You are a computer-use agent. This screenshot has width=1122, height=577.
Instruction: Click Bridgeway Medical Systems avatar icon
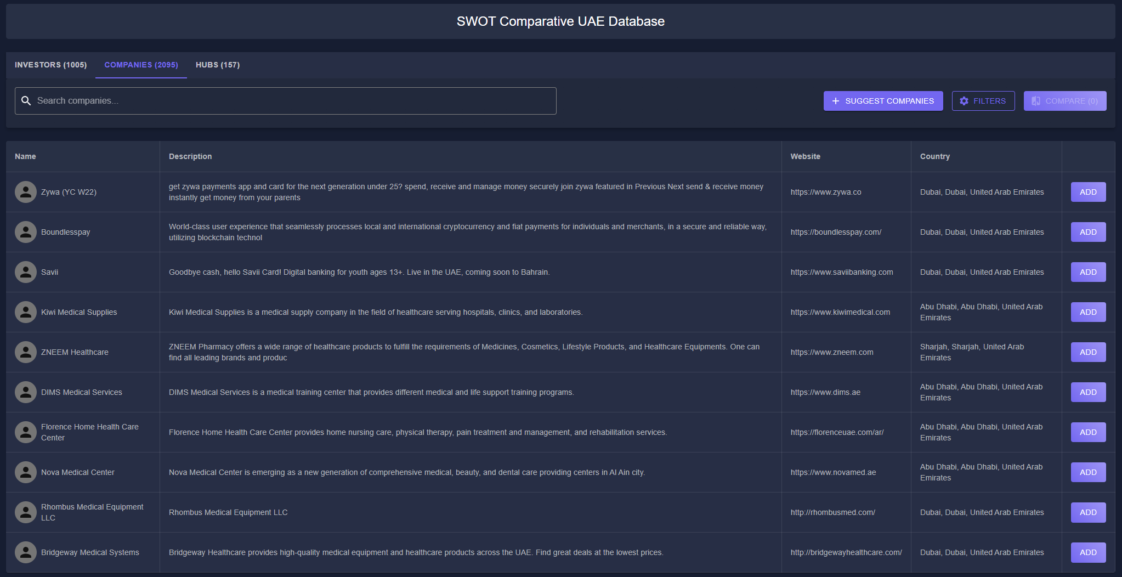coord(26,552)
